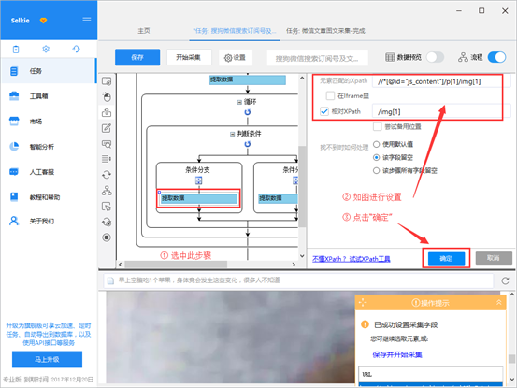Screen dimensions: 517x388
Task: Enable the 在Iframe里 checkbox
Action: pos(330,95)
